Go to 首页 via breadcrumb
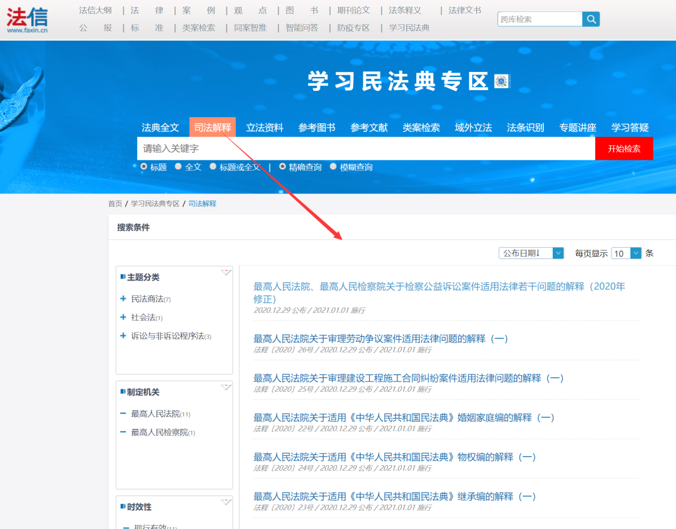This screenshot has width=676, height=529. tap(115, 203)
